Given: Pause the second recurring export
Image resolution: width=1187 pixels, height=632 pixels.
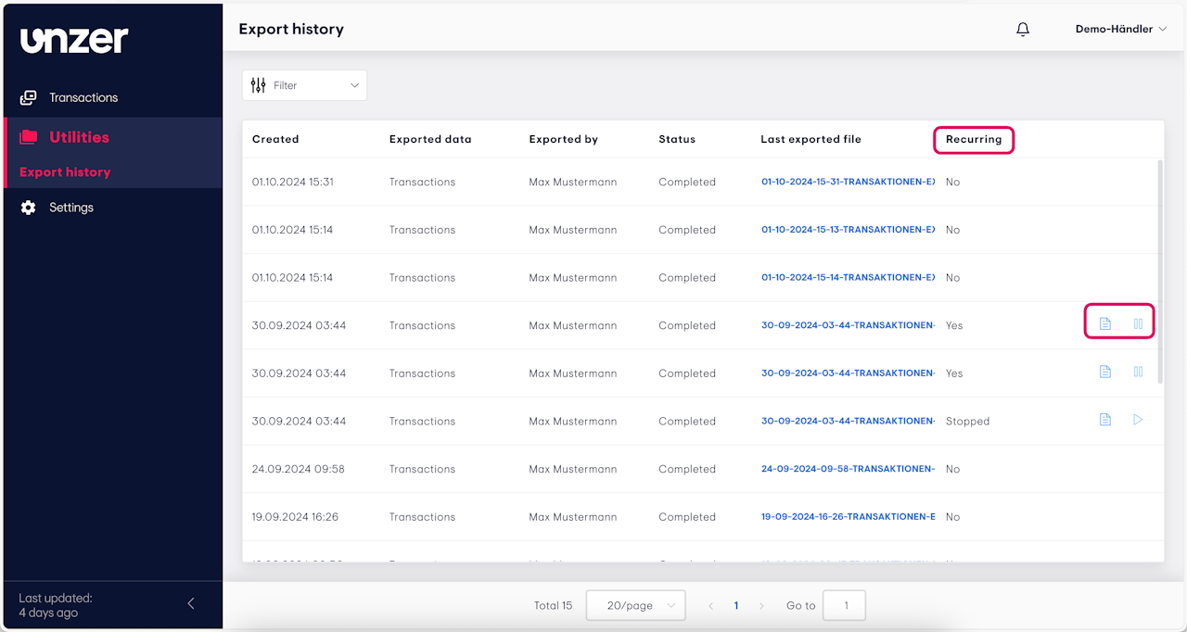Looking at the screenshot, I should coord(1138,372).
